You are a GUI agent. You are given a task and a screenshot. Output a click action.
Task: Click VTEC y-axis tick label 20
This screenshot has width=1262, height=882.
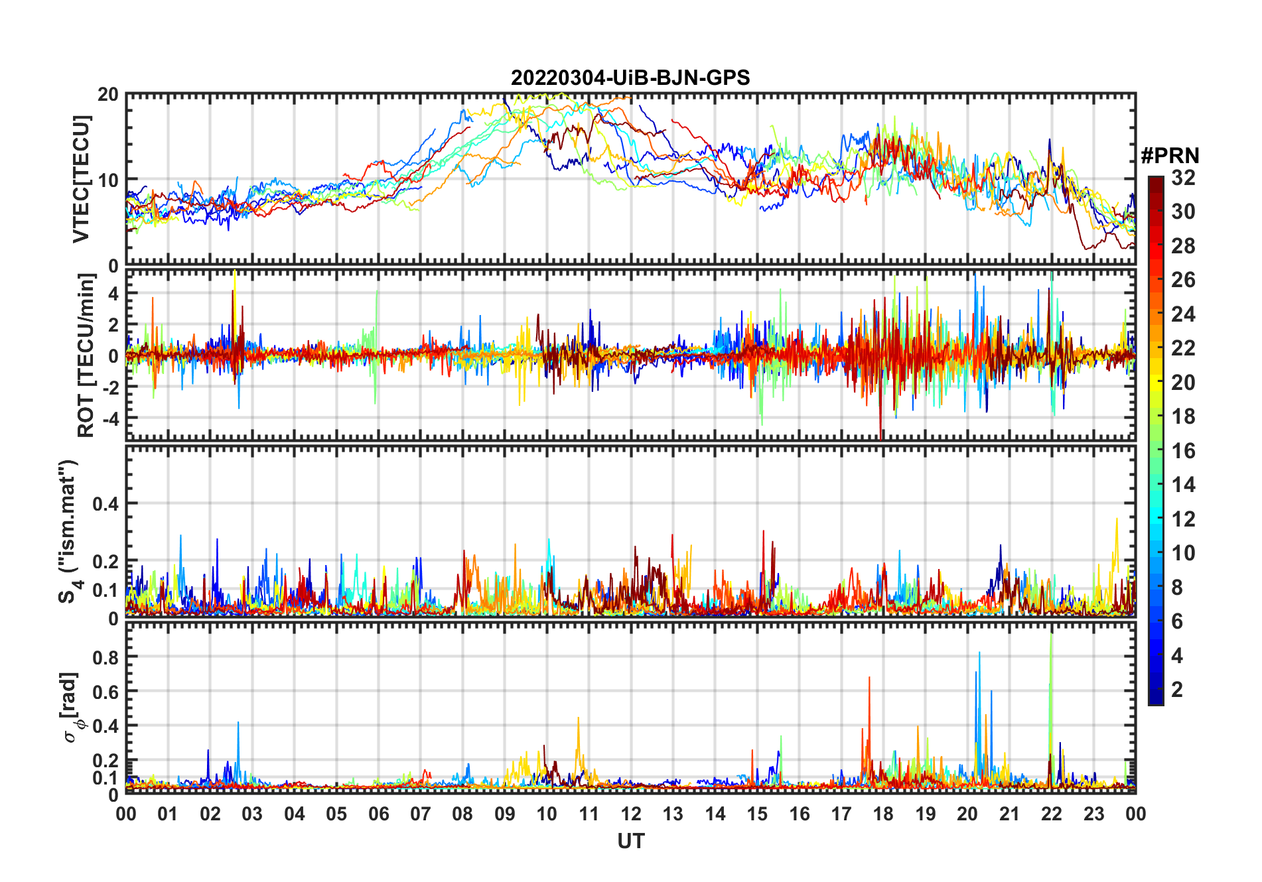point(108,94)
